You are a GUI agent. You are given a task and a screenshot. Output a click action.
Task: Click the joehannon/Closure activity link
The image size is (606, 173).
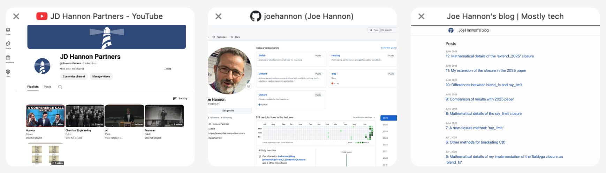pos(295,160)
